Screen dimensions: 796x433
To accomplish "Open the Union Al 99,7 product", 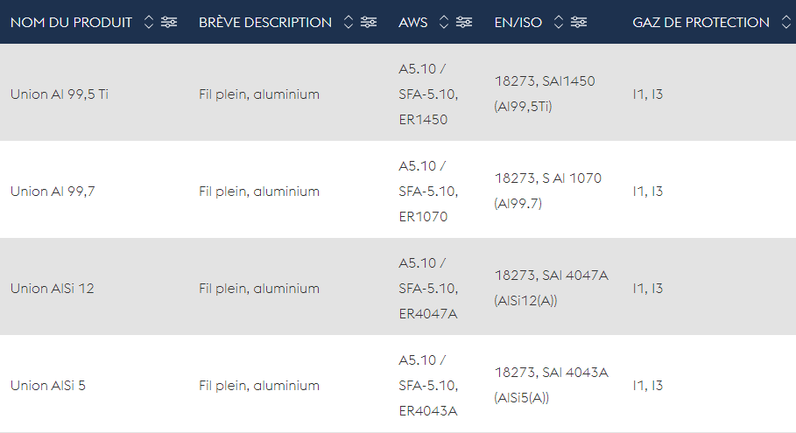I will click(53, 191).
